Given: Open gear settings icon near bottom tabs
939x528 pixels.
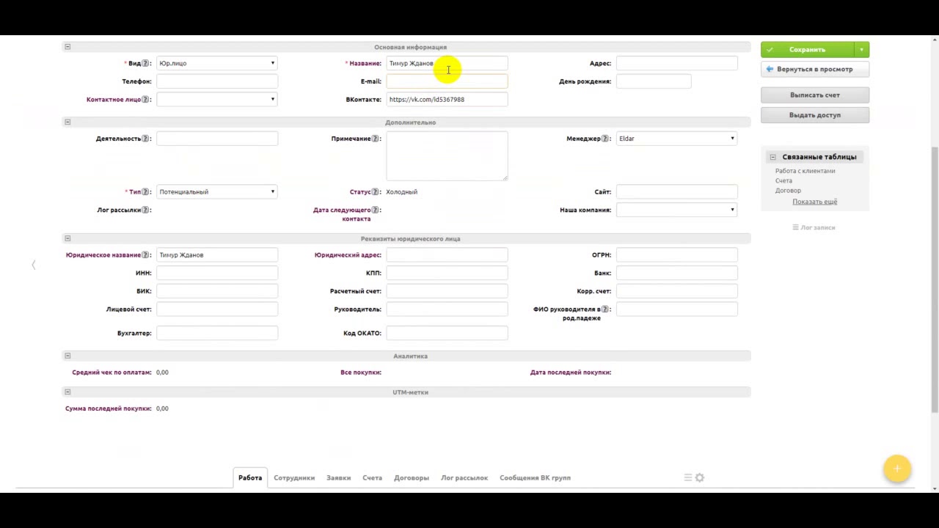Looking at the screenshot, I should (x=700, y=477).
